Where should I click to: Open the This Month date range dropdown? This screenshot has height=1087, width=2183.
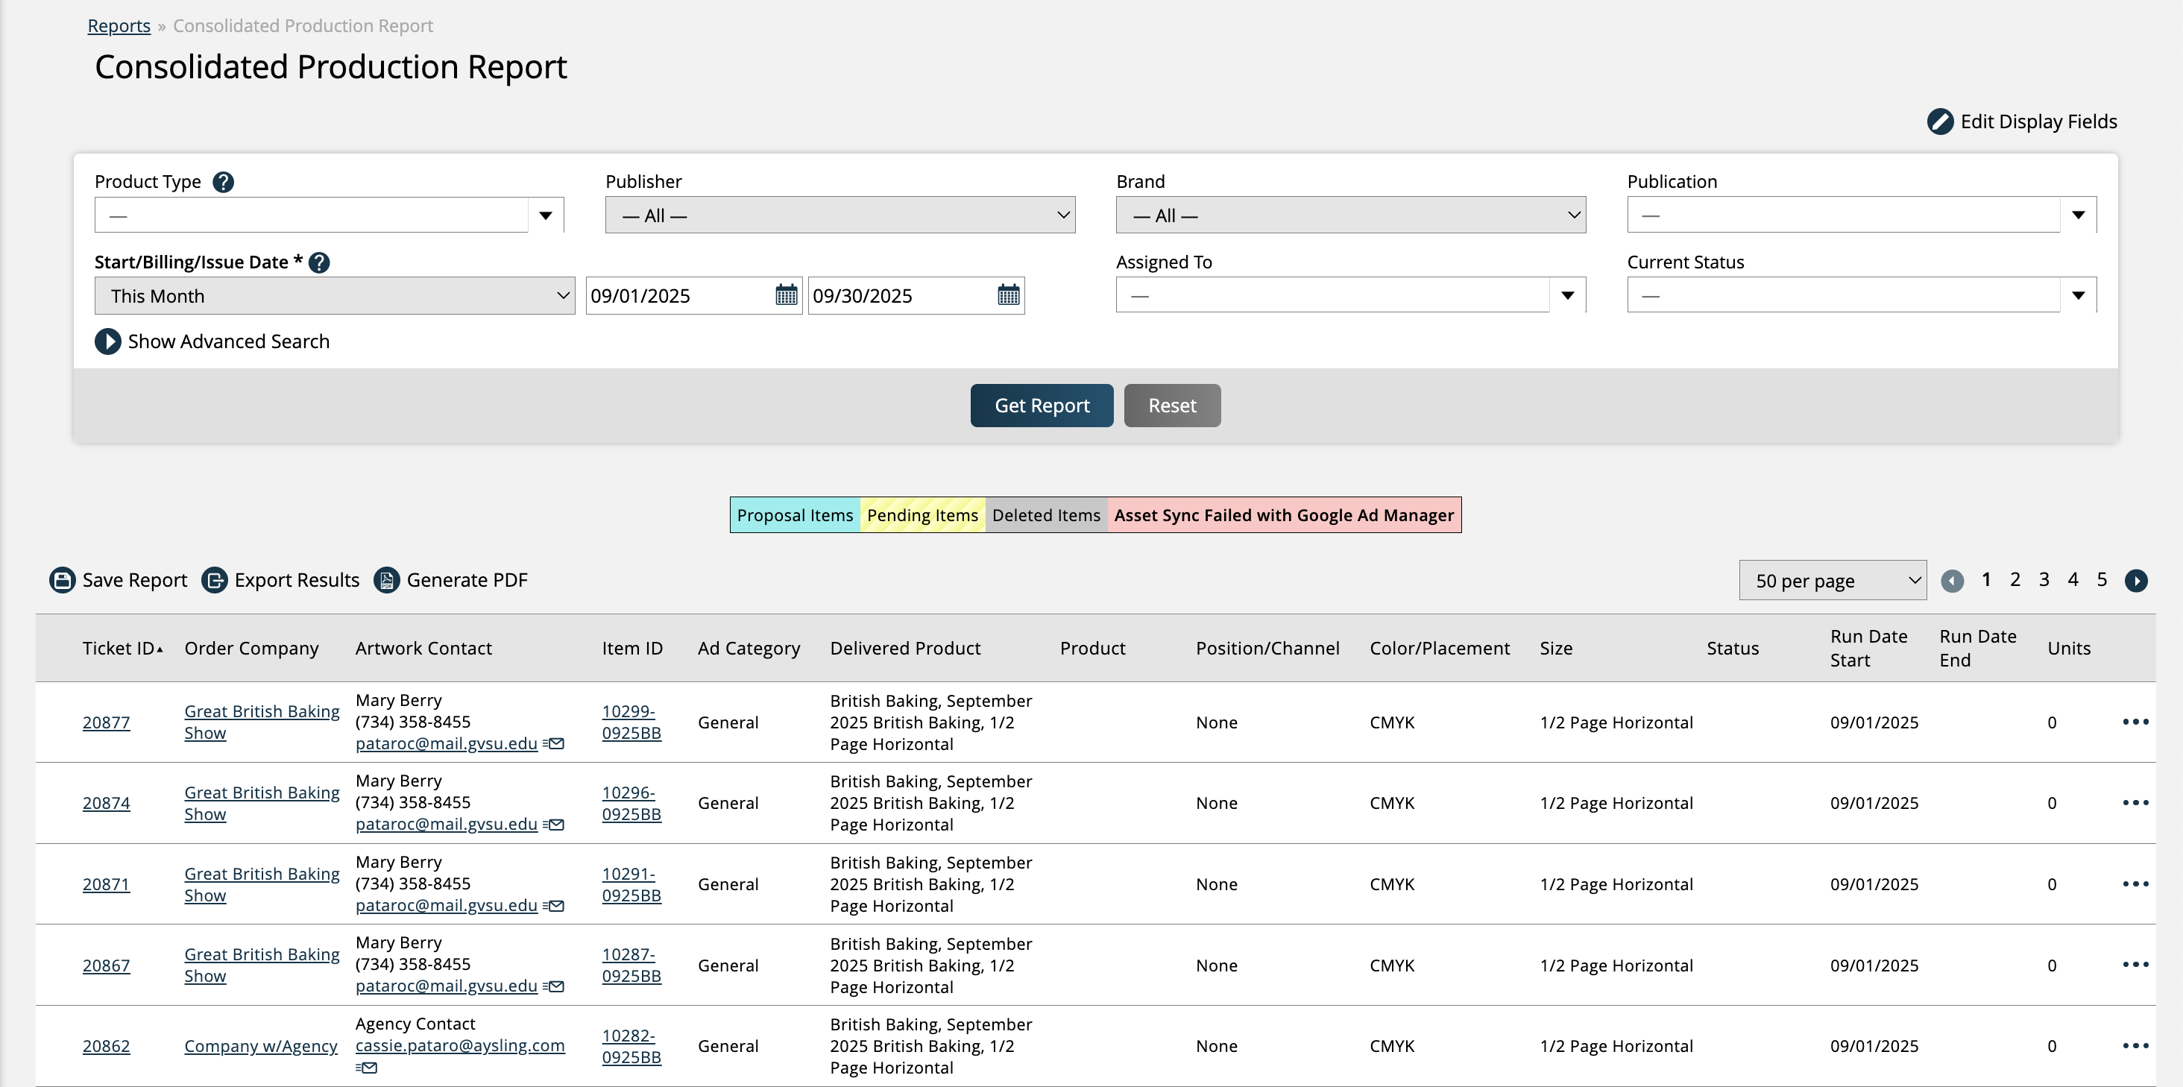pos(334,296)
